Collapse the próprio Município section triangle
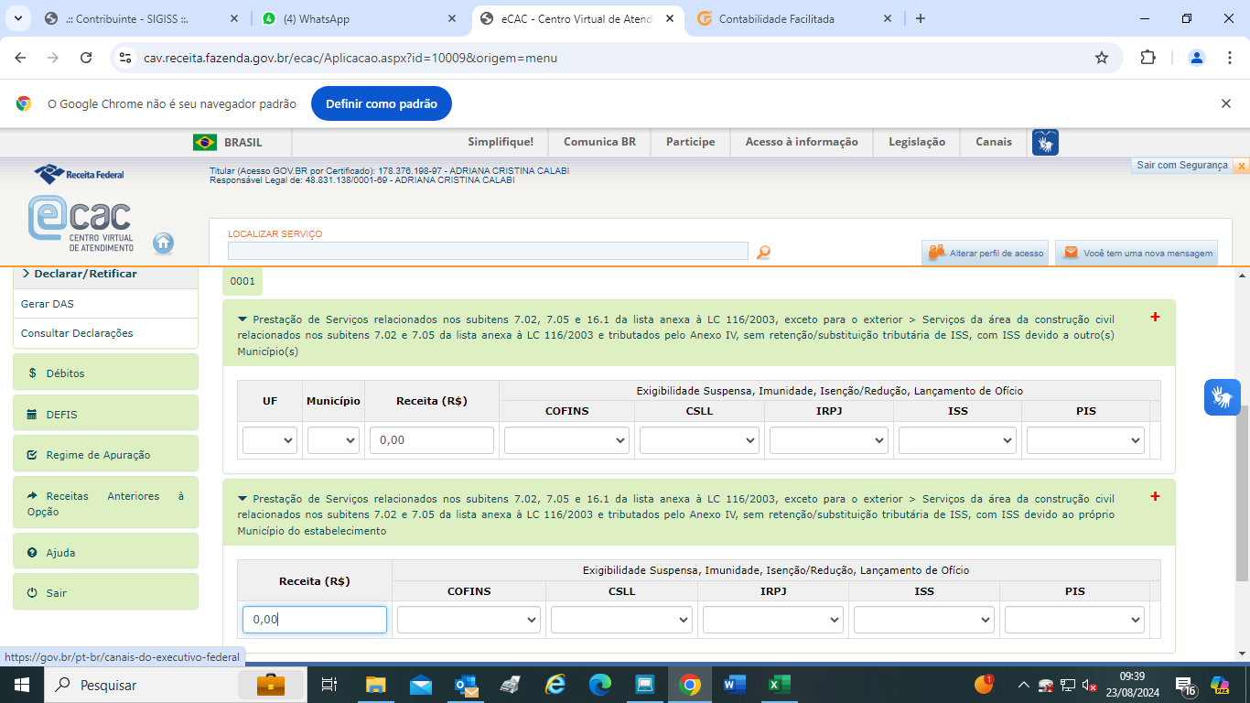The width and height of the screenshot is (1250, 703). 242,499
